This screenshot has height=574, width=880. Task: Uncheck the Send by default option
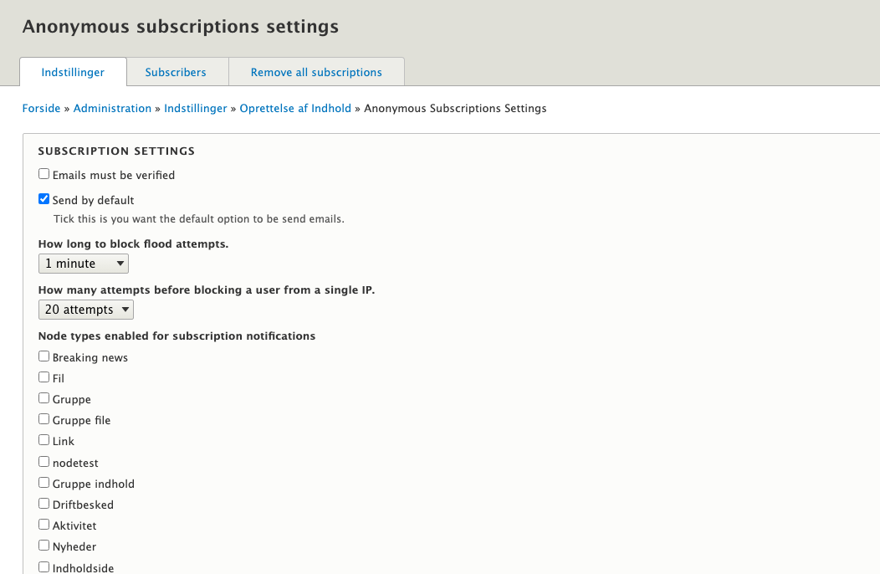click(44, 200)
